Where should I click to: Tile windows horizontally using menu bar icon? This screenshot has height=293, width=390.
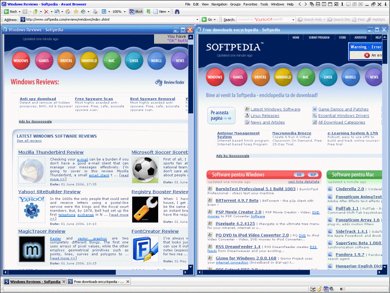[318, 4]
